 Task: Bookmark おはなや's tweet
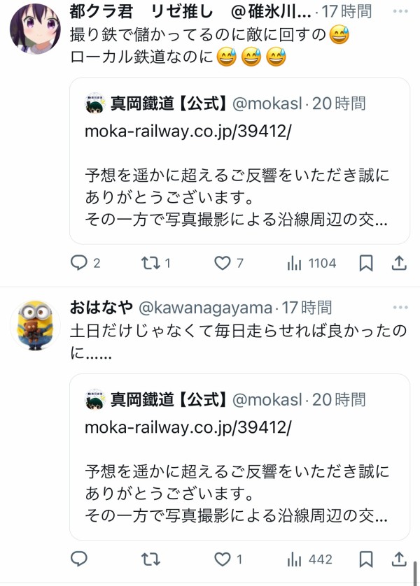coord(366,559)
